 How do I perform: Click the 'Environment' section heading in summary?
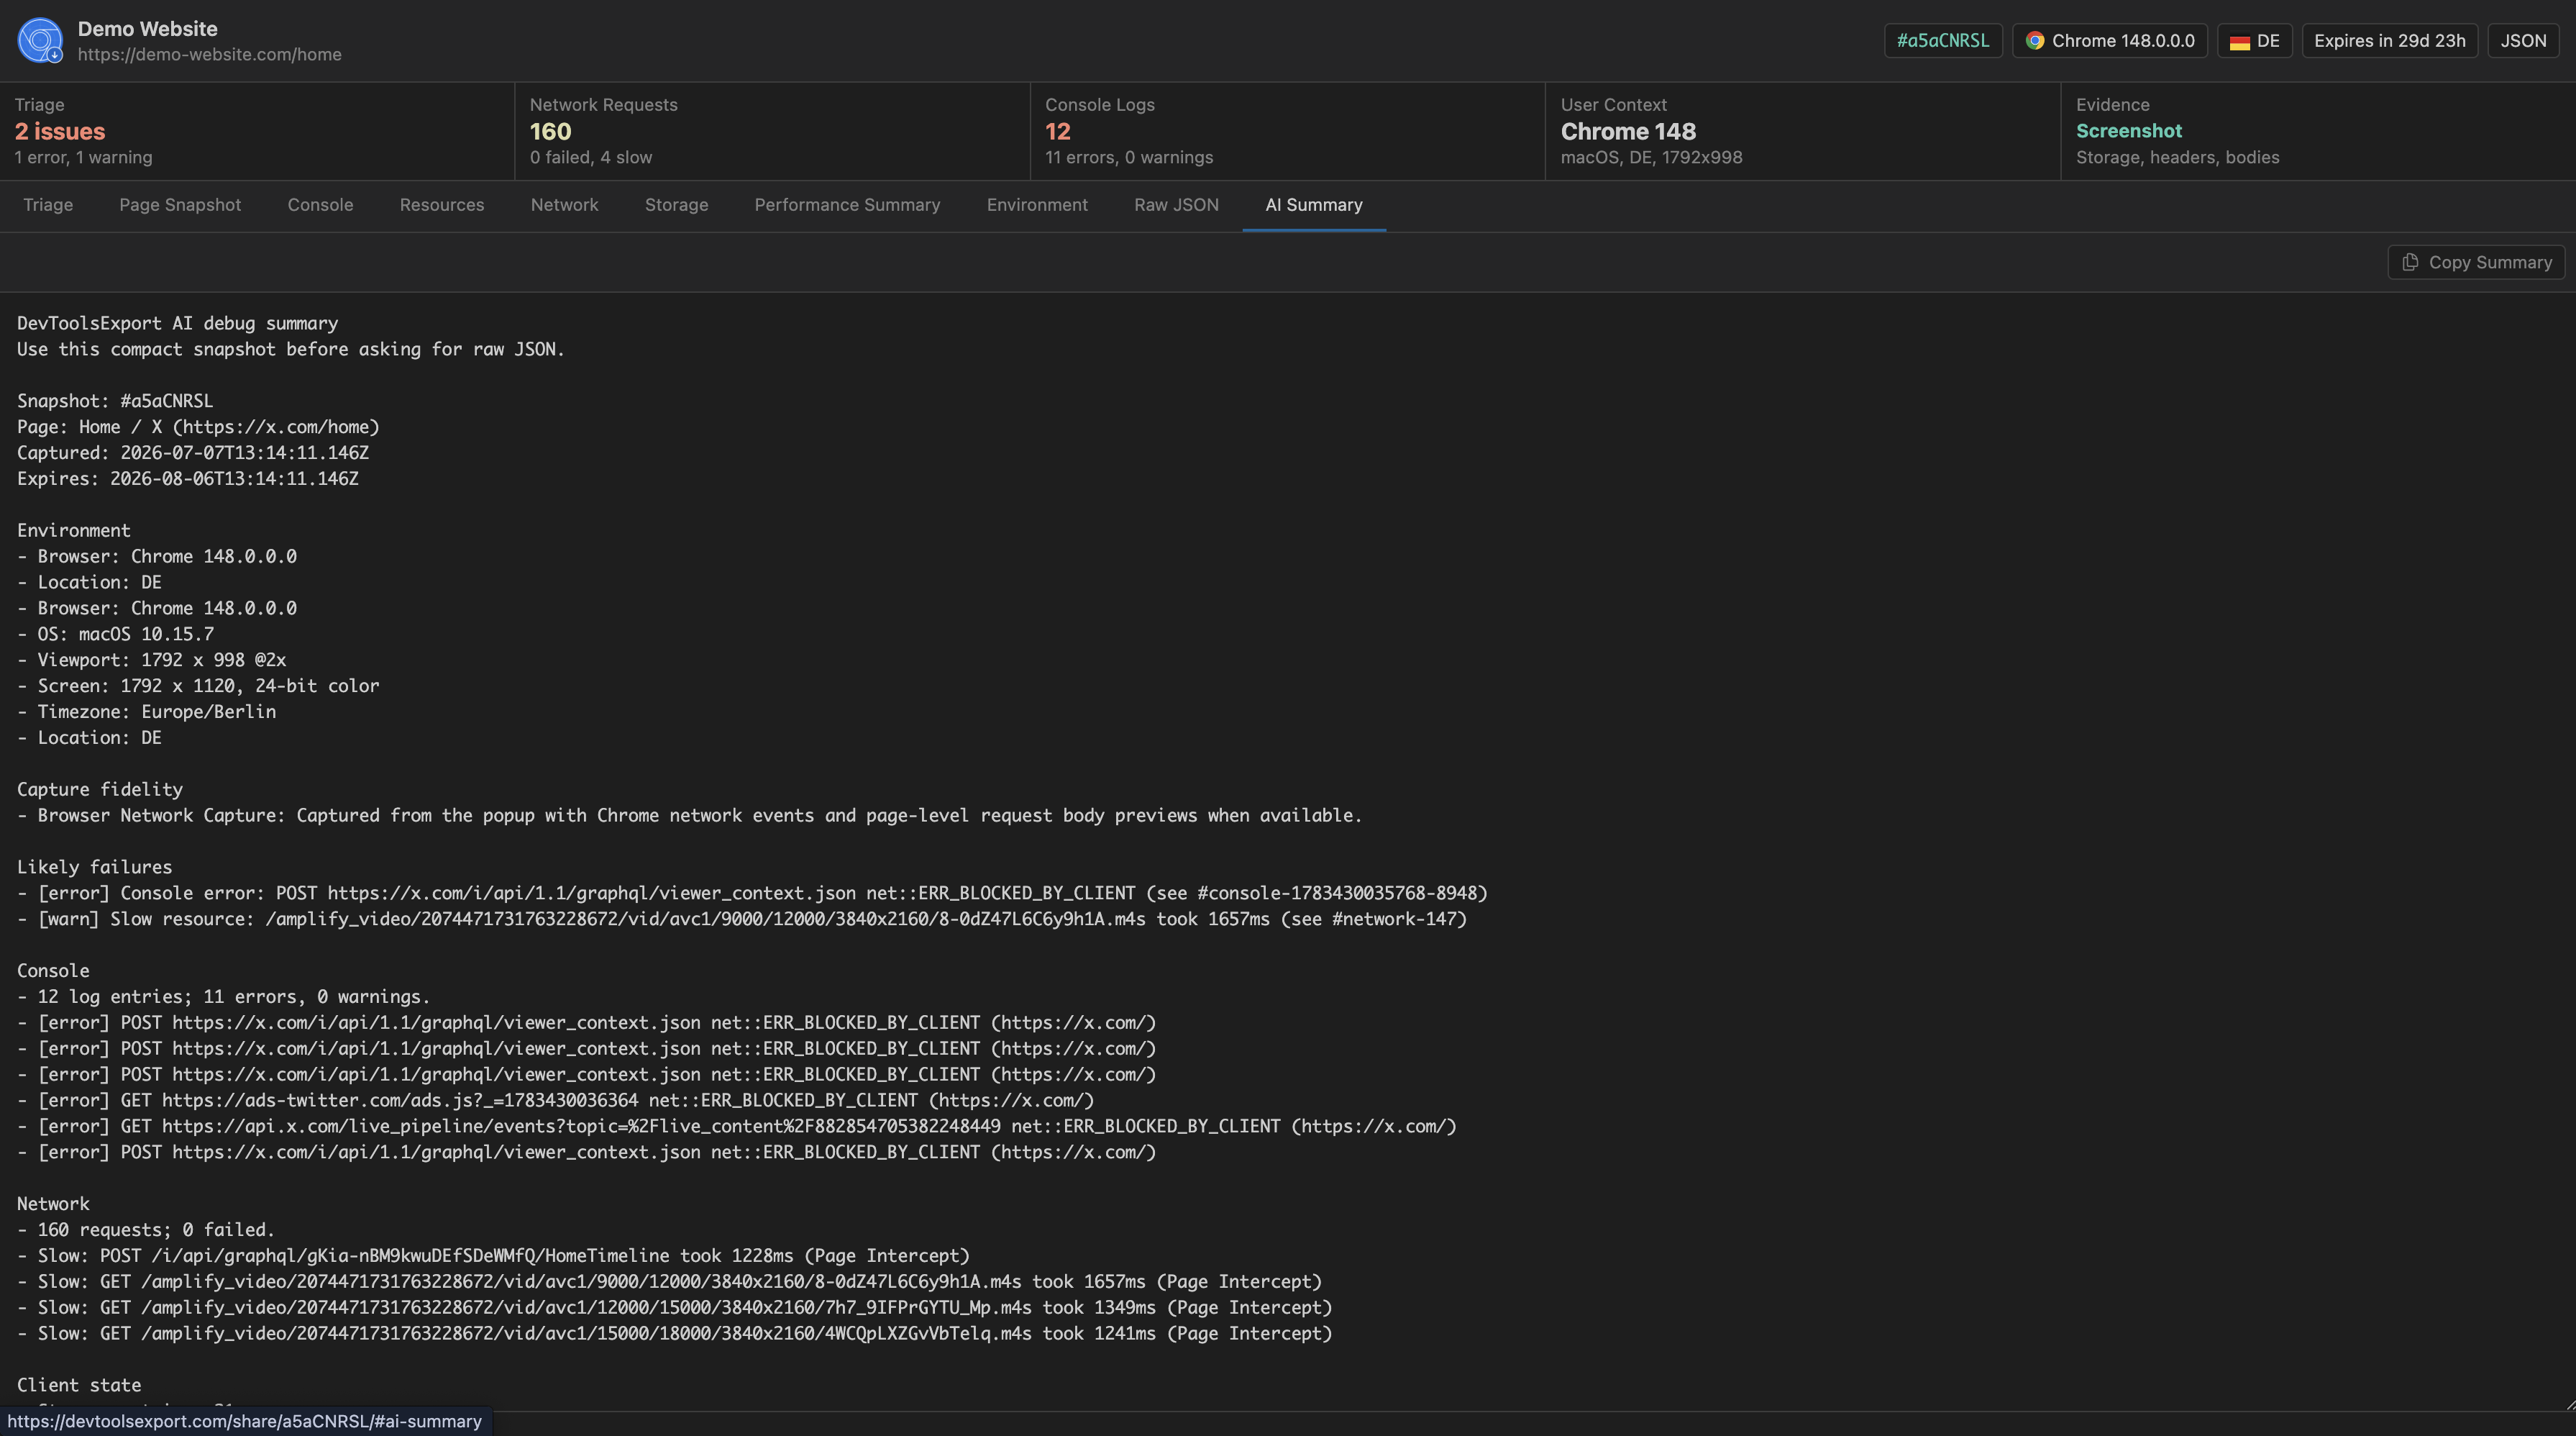tap(74, 530)
